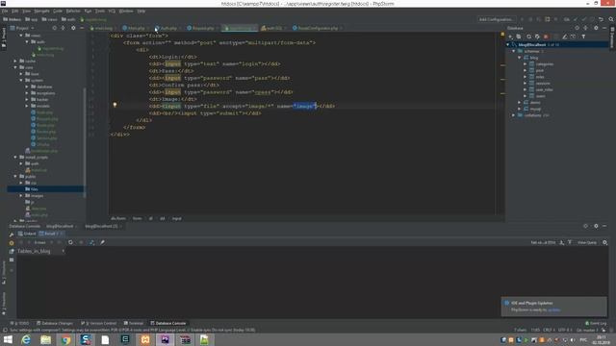Viewport: 616px width, 346px height.
Task: Click the update link in IDE updates notification
Action: (554, 309)
